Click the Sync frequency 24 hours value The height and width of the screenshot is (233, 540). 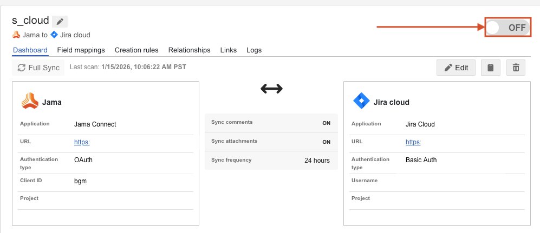tap(317, 161)
